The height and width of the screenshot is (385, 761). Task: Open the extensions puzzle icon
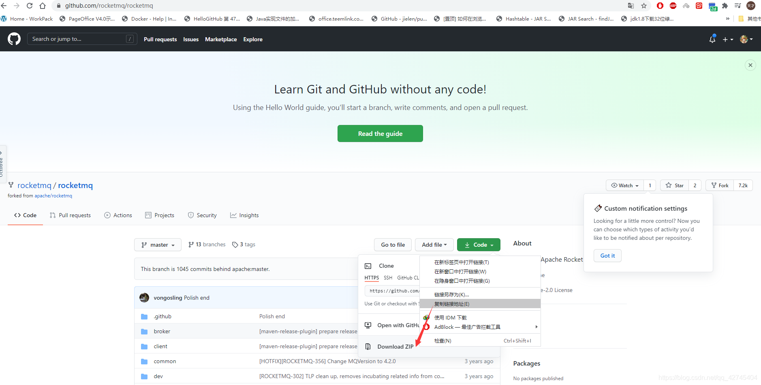click(725, 6)
